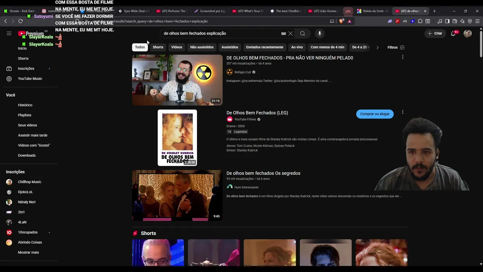Screen dimensions: 483x272
Task: Open browser extensions puzzle icon
Action: (420, 21)
